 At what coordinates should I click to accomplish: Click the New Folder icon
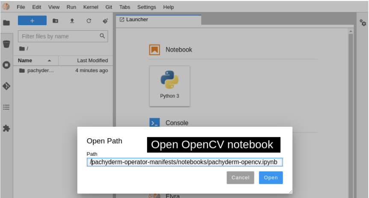[x=56, y=20]
